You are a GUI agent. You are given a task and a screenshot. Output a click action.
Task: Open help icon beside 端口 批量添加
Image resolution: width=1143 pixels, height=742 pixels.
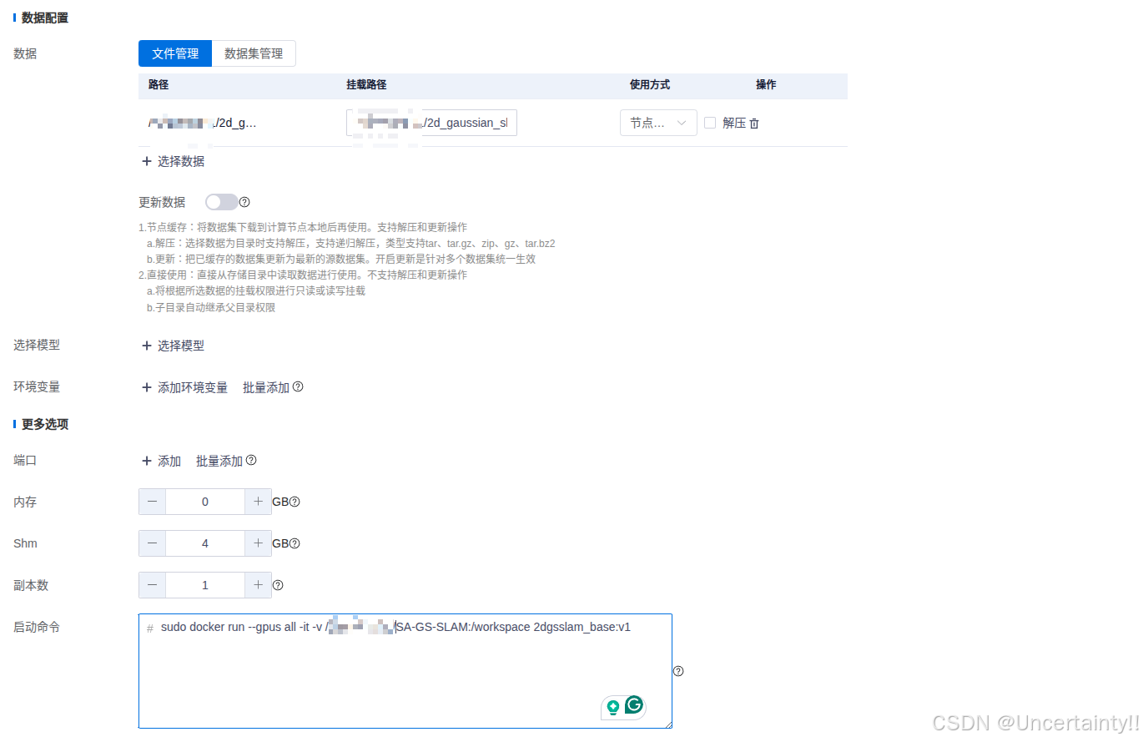(251, 460)
